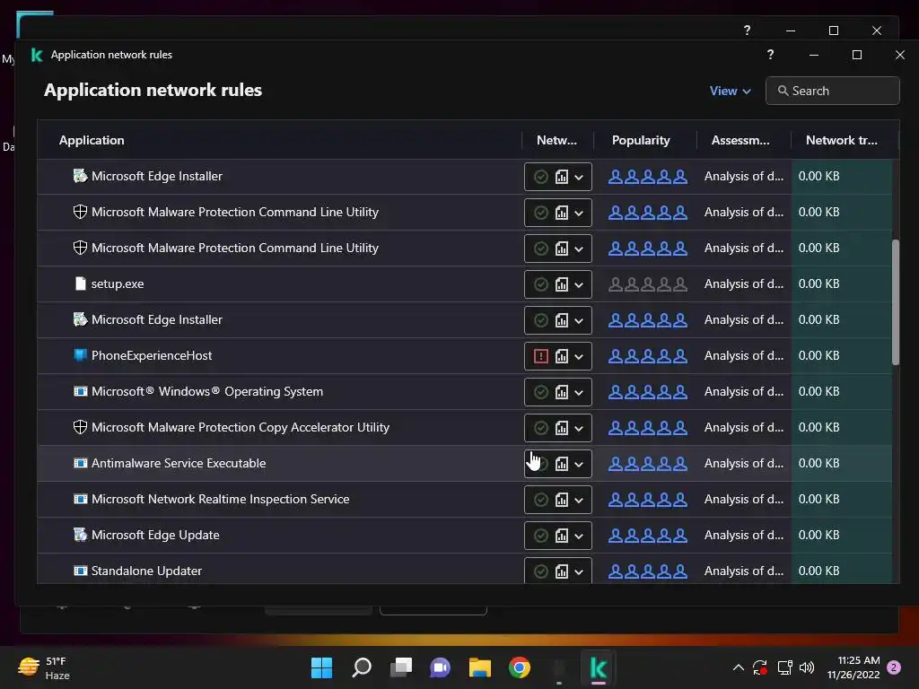Click the red blocked status icon for PhoneExperienceHost
Viewport: 919px width, 689px height.
tap(541, 356)
